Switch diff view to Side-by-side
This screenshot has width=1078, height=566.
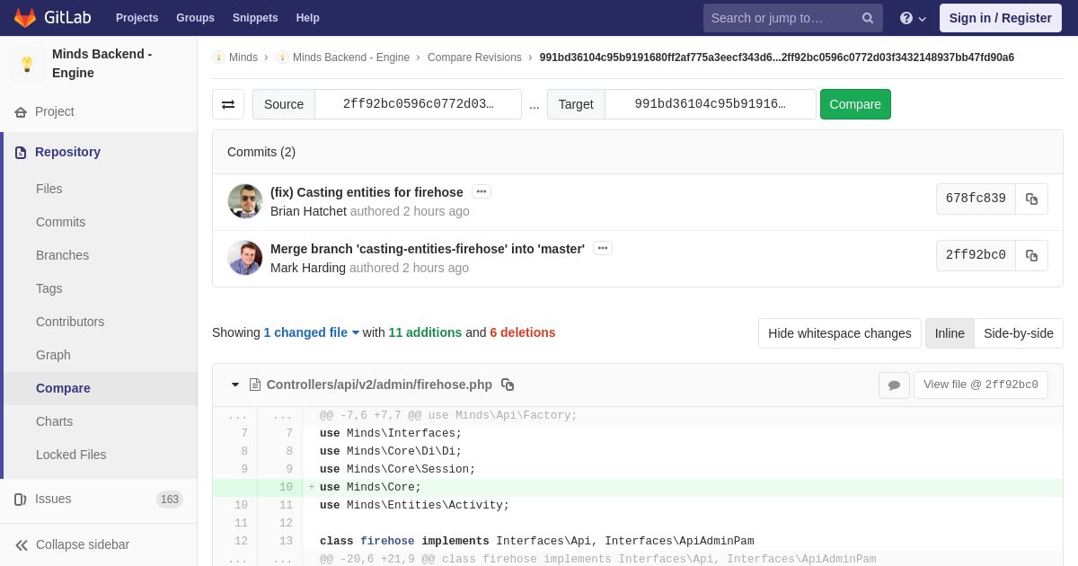(x=1018, y=333)
